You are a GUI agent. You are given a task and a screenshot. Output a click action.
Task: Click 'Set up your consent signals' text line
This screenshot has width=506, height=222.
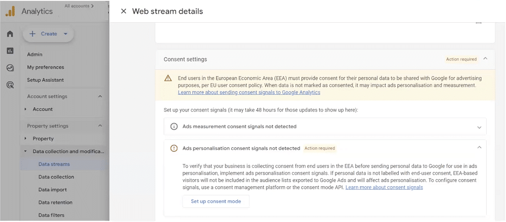261,110
